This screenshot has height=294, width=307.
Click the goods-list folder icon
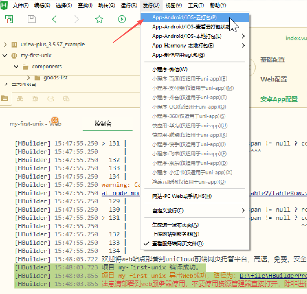tap(37, 78)
